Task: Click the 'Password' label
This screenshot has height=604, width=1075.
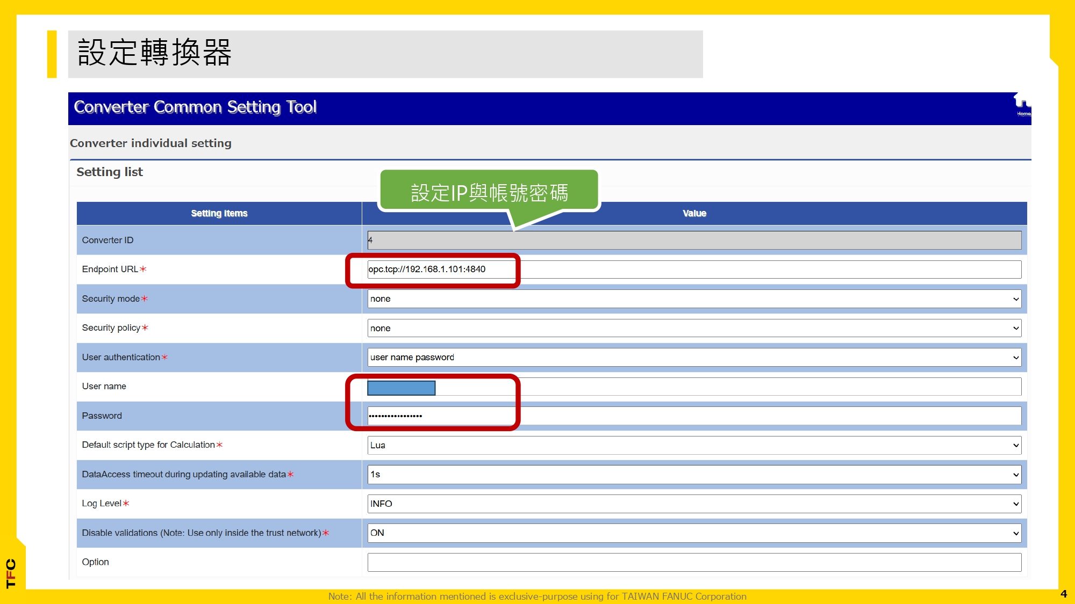Action: coord(102,416)
